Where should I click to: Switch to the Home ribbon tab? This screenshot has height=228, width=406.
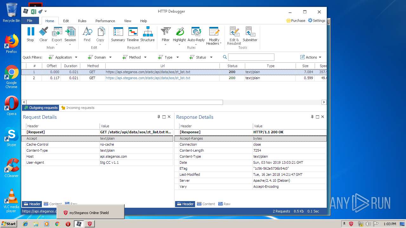[50, 21]
